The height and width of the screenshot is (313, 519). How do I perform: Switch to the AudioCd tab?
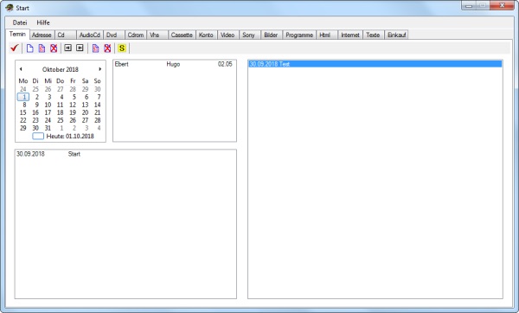tap(90, 35)
